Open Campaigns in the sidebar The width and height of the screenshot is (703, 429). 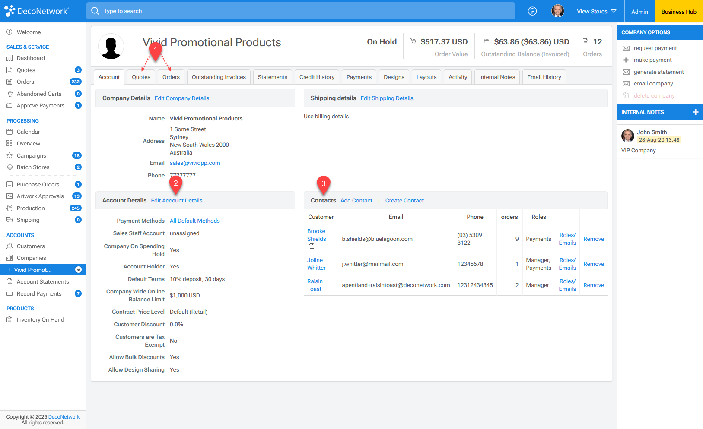tap(31, 155)
